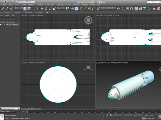Screen dimensions: 161x120
Task: Click the Add Time Tag button
Action: coord(150,118)
